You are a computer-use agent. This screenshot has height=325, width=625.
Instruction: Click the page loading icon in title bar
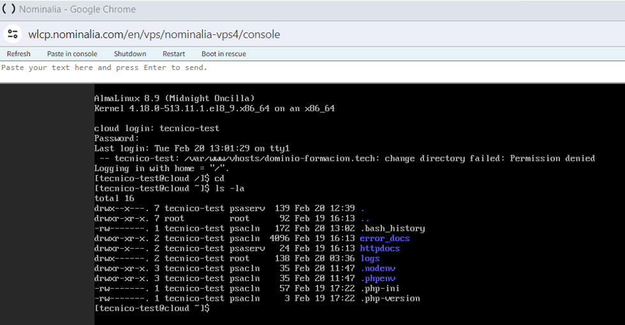click(x=9, y=10)
